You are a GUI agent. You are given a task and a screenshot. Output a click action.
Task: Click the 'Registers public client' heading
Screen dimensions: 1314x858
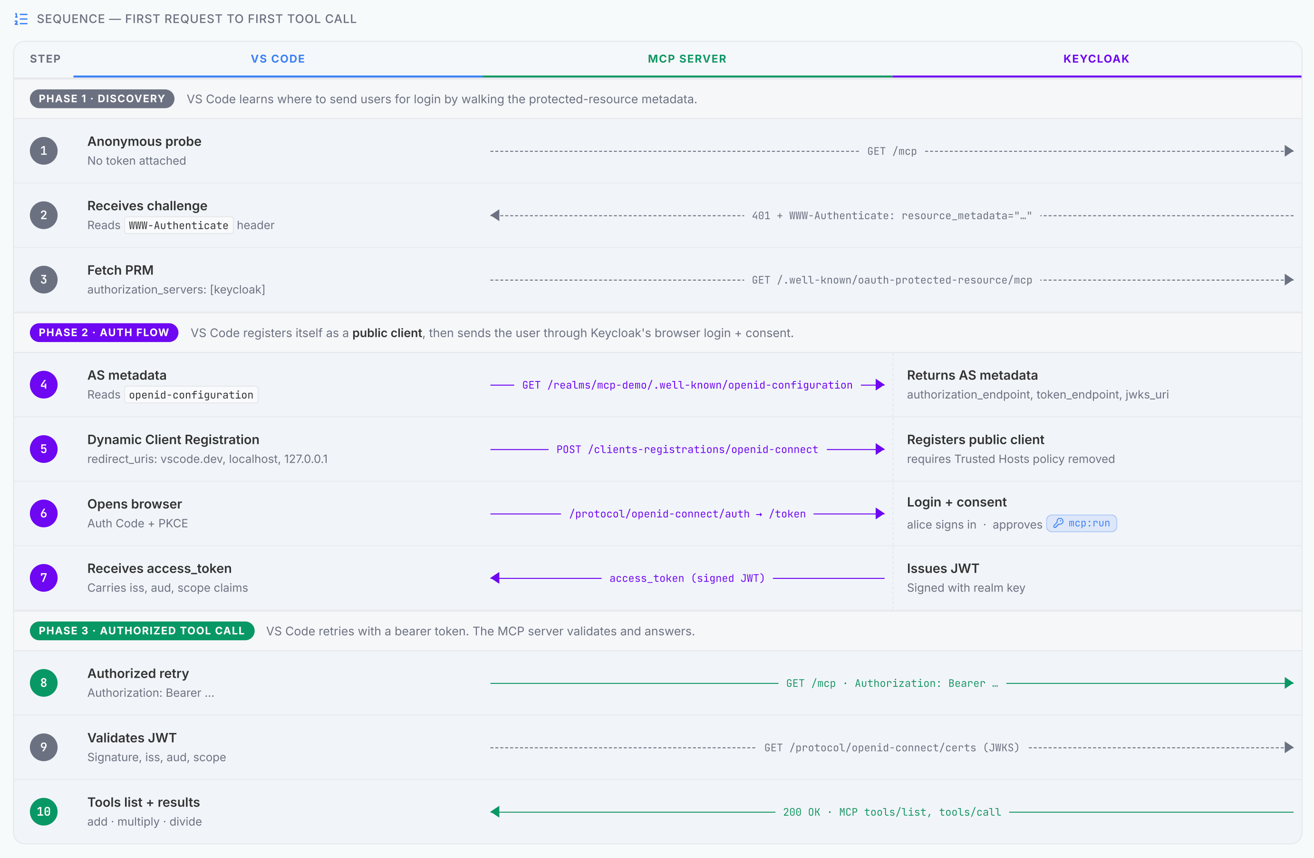click(975, 439)
